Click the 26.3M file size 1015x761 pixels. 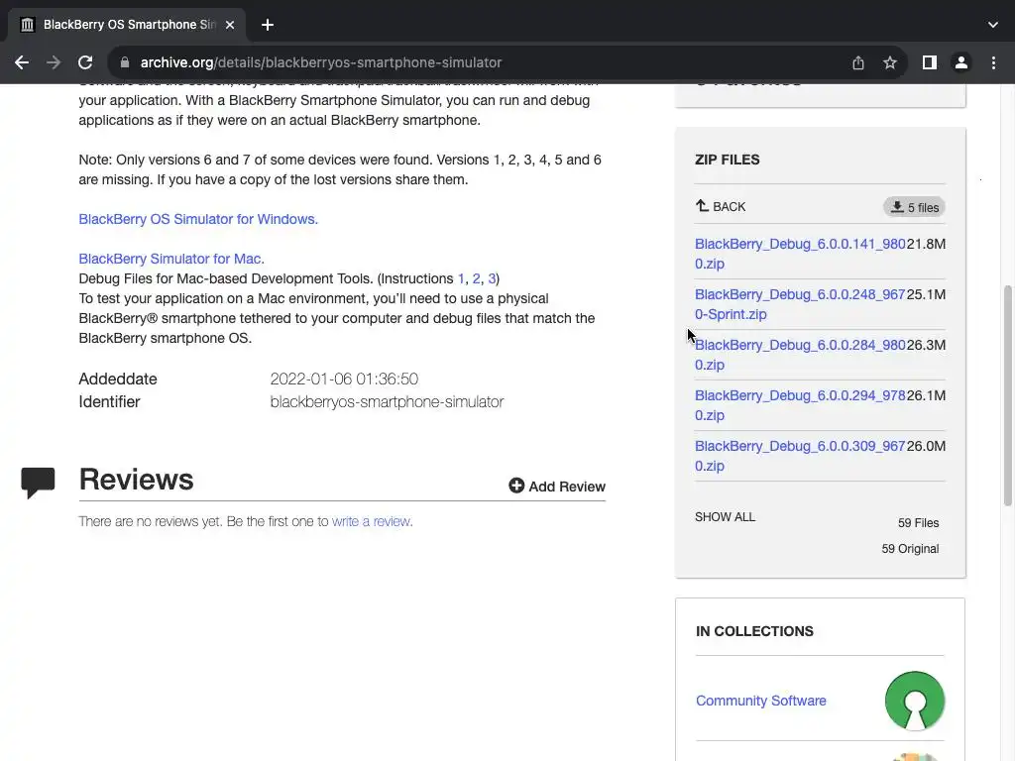pos(927,345)
